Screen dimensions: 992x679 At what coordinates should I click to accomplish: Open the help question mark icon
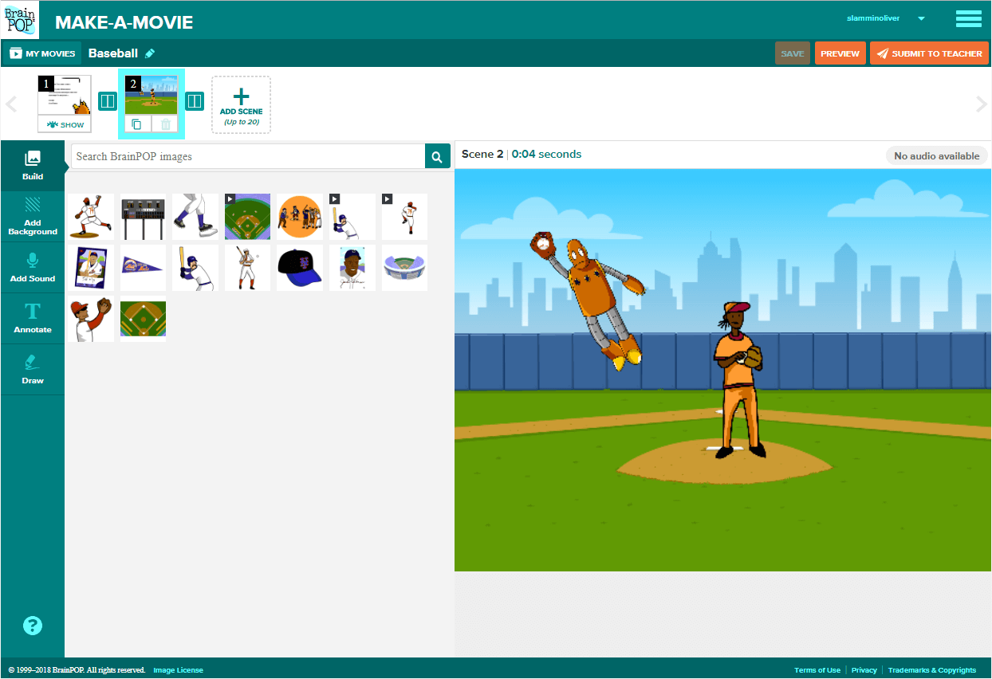tap(33, 626)
